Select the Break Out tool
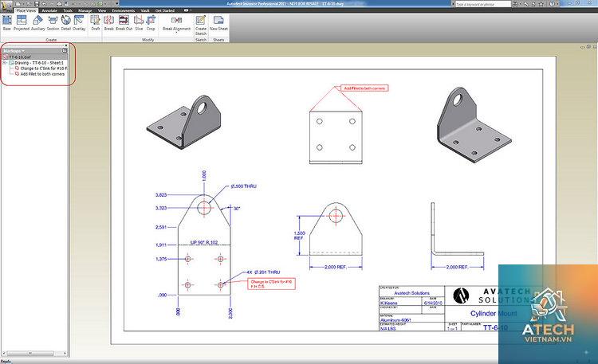The height and width of the screenshot is (364, 598). [x=124, y=23]
